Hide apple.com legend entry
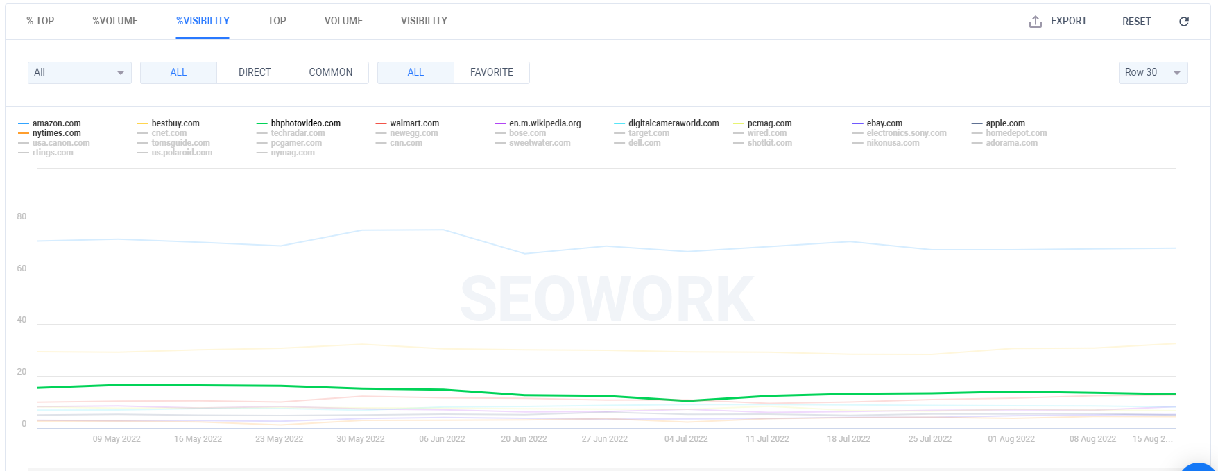 click(x=998, y=123)
